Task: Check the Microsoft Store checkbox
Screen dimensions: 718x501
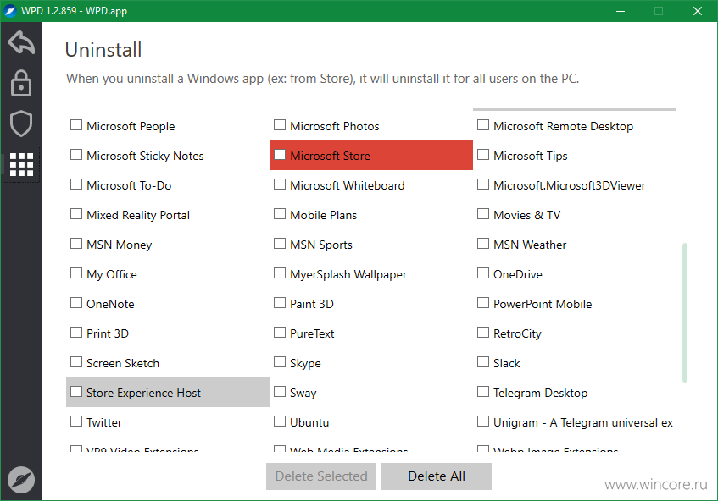Action: [x=280, y=155]
